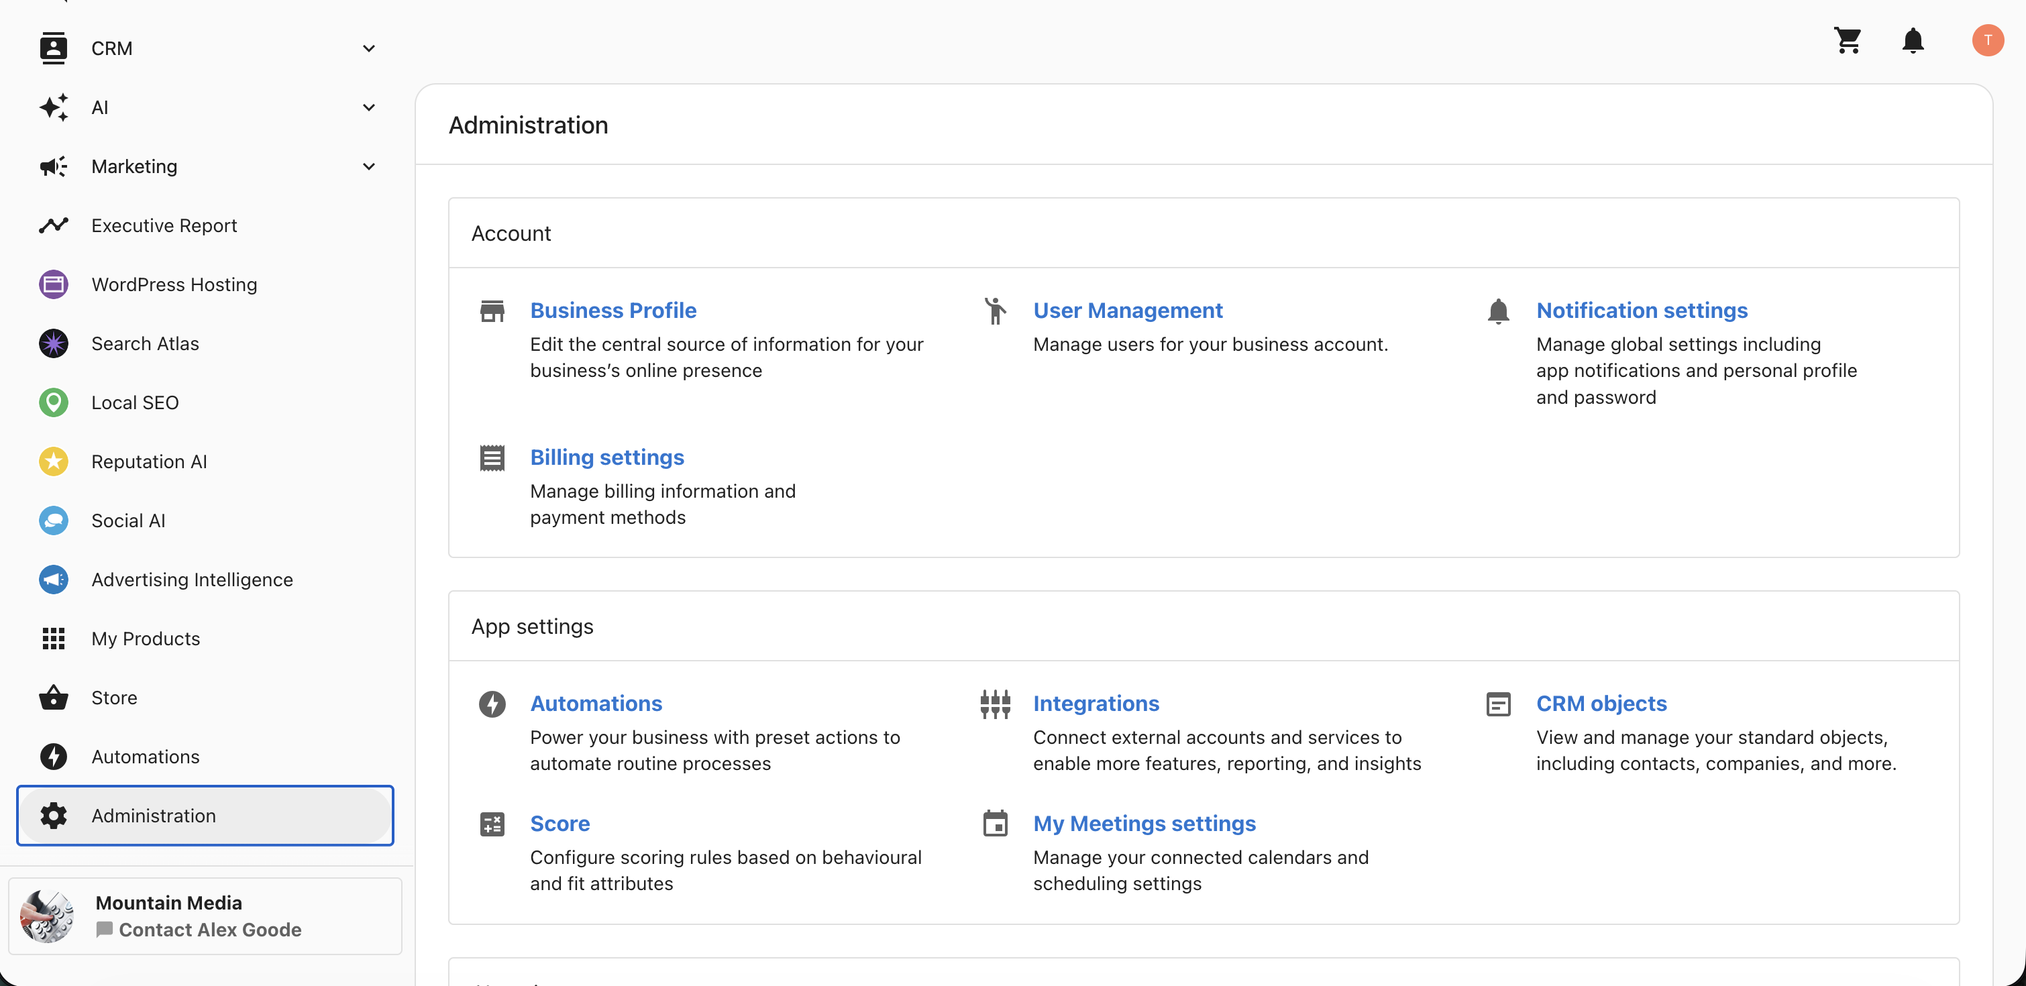Click the Advertising Intelligence megaphone icon
Image resolution: width=2026 pixels, height=986 pixels.
click(x=54, y=579)
